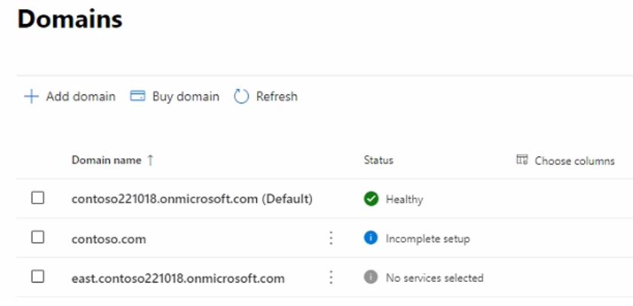Click the green Healthy checkmark icon

coord(371,199)
